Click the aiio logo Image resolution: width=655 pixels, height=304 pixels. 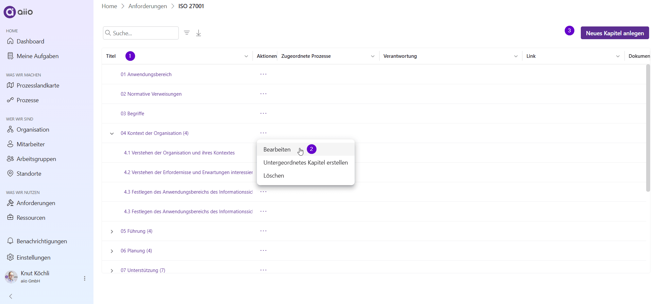point(18,12)
